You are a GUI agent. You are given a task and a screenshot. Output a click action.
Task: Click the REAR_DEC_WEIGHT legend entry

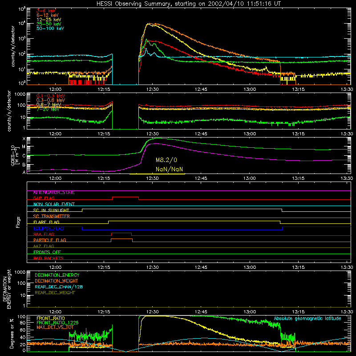click(55, 293)
